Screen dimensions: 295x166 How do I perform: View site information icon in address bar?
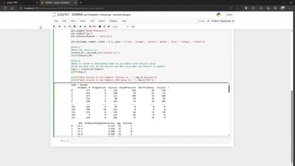21,8
